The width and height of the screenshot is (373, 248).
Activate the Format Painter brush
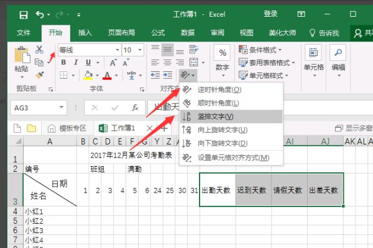(40, 75)
